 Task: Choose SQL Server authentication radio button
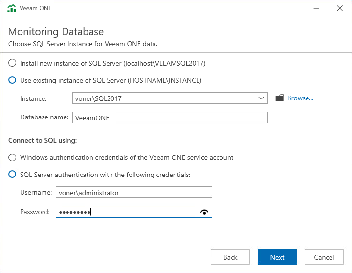coord(12,174)
